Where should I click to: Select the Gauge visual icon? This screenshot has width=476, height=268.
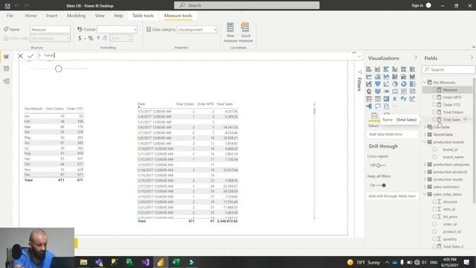coord(386,91)
